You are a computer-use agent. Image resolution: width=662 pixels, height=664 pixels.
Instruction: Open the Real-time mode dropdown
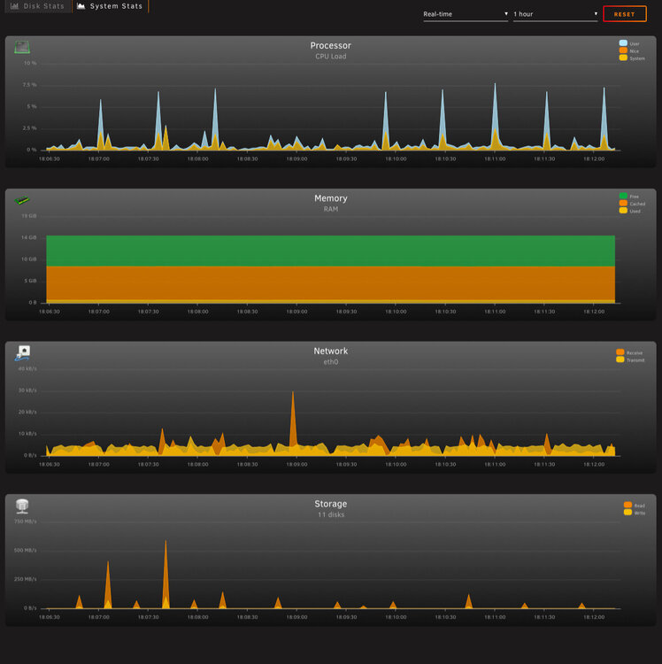point(466,14)
